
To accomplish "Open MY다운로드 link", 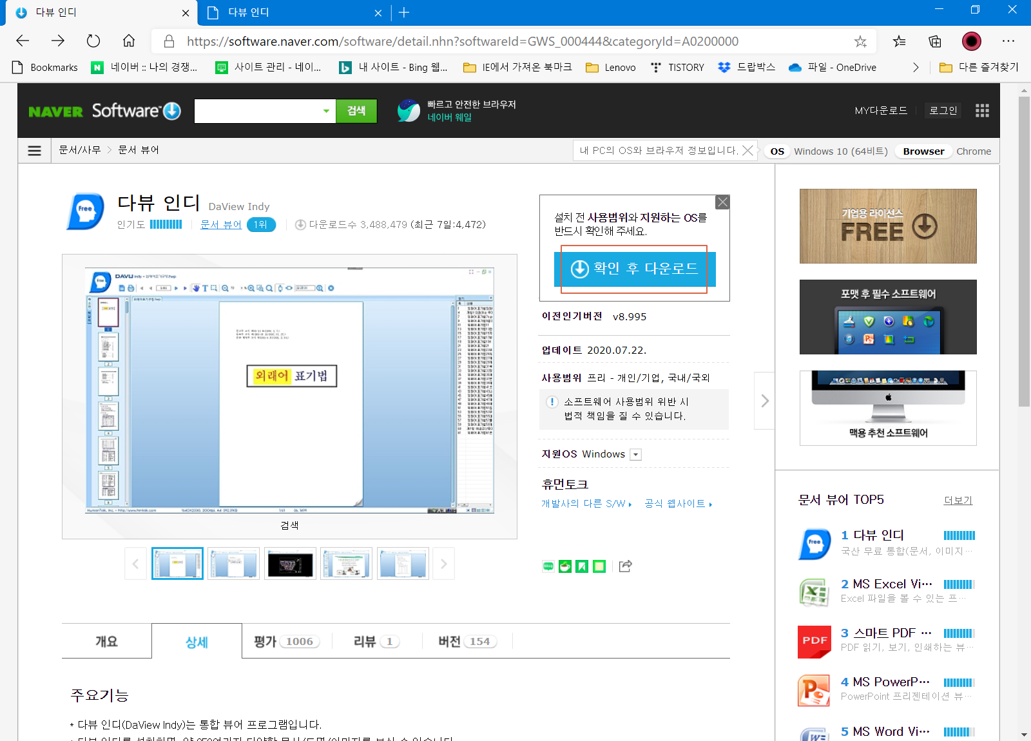I will click(x=881, y=111).
